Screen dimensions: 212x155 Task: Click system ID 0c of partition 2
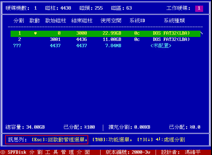point(137,40)
